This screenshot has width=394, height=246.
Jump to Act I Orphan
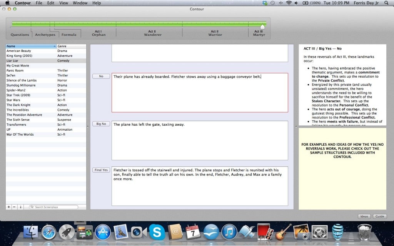click(98, 33)
